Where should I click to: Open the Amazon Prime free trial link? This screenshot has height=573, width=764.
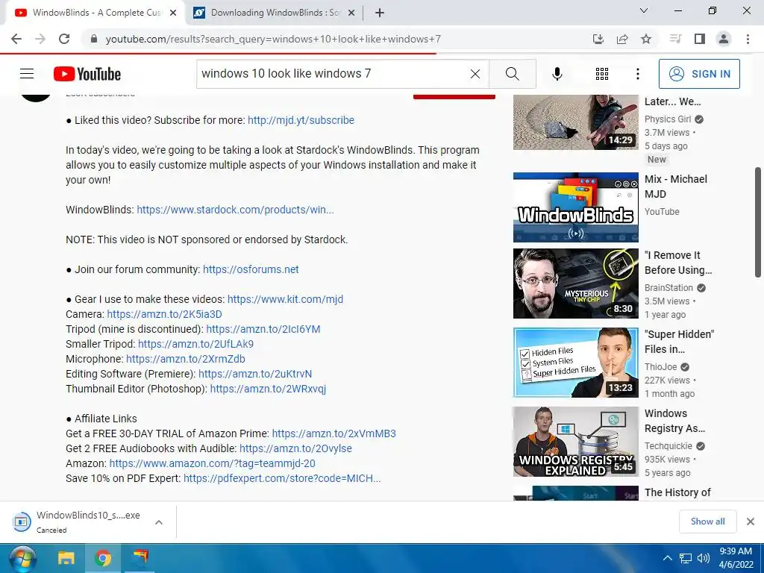coord(334,433)
